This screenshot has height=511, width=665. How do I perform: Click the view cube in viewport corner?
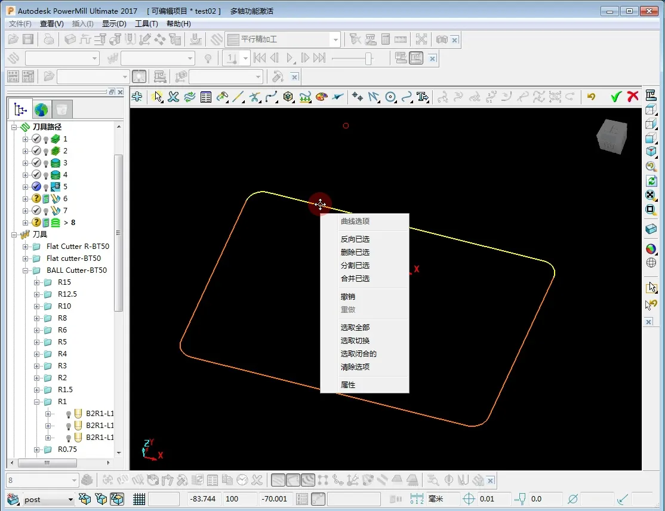[611, 136]
